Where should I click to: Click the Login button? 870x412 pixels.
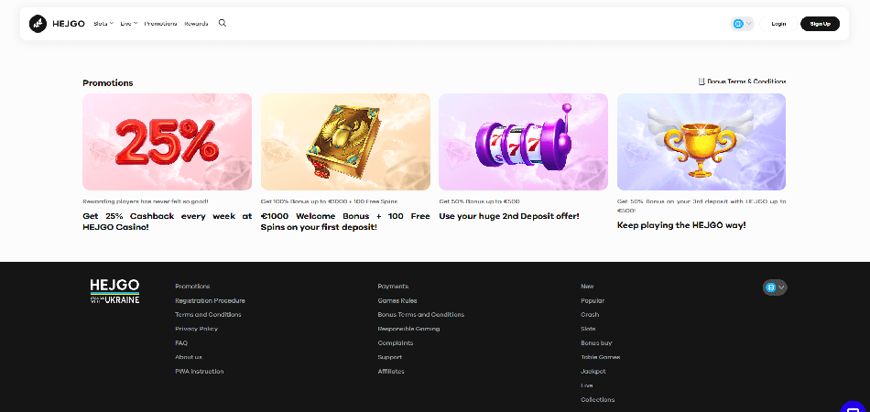pos(778,24)
